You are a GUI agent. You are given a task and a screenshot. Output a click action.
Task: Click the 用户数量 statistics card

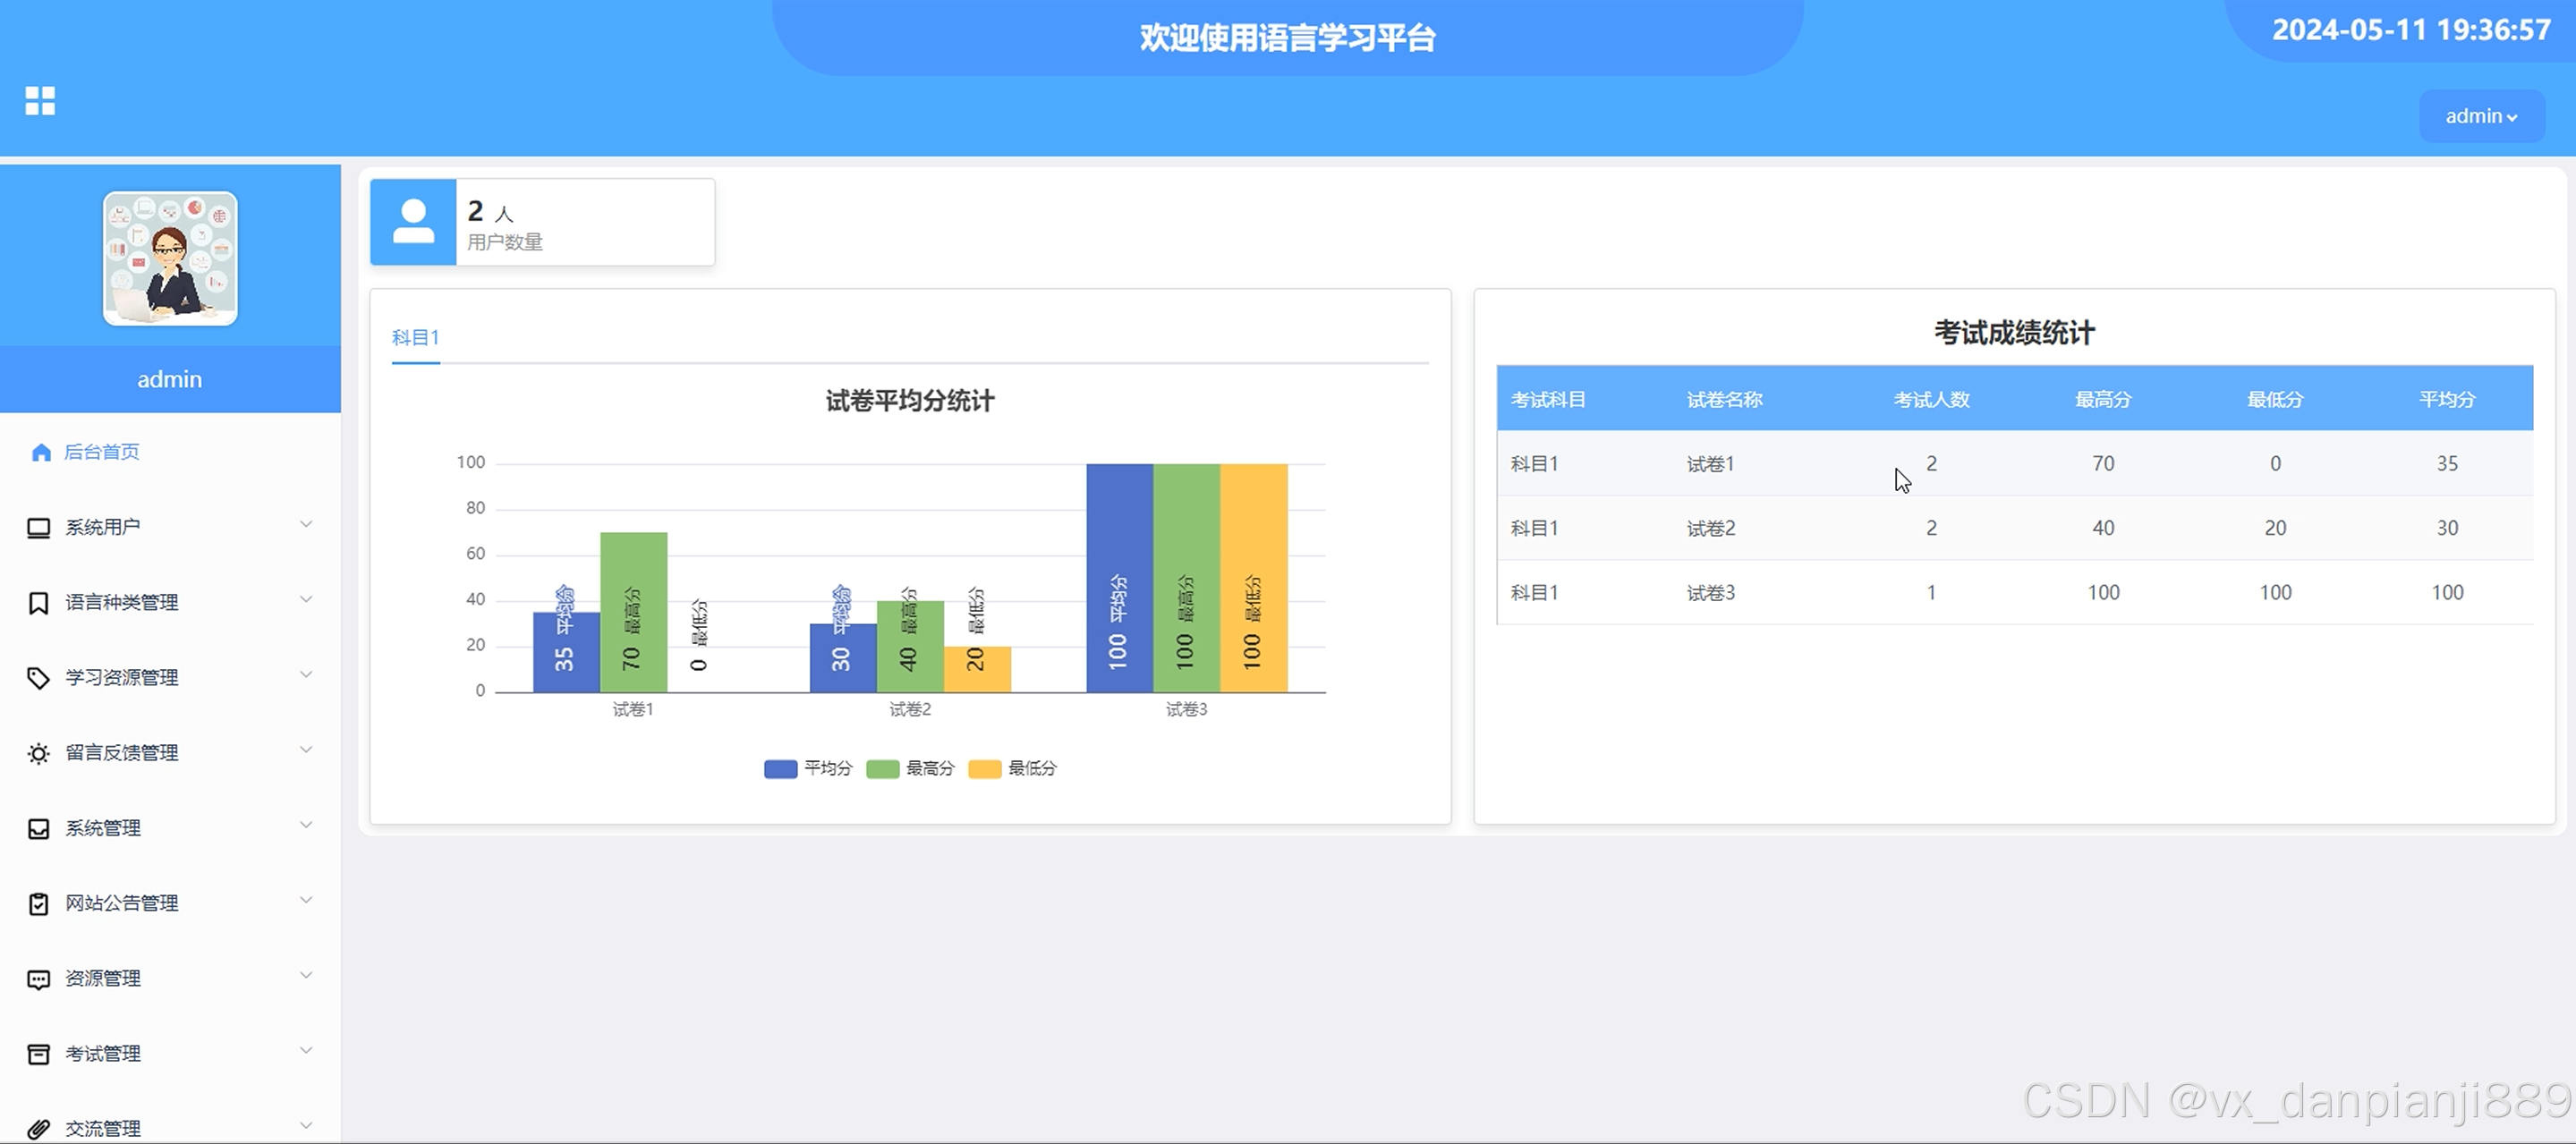click(x=542, y=222)
